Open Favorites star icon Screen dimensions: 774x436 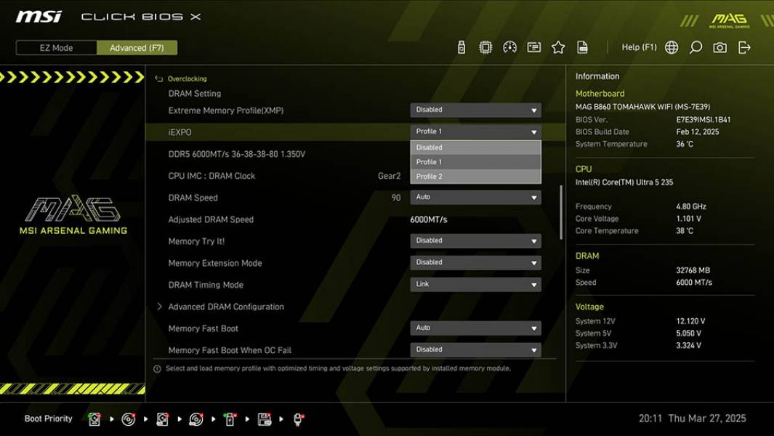click(x=558, y=47)
